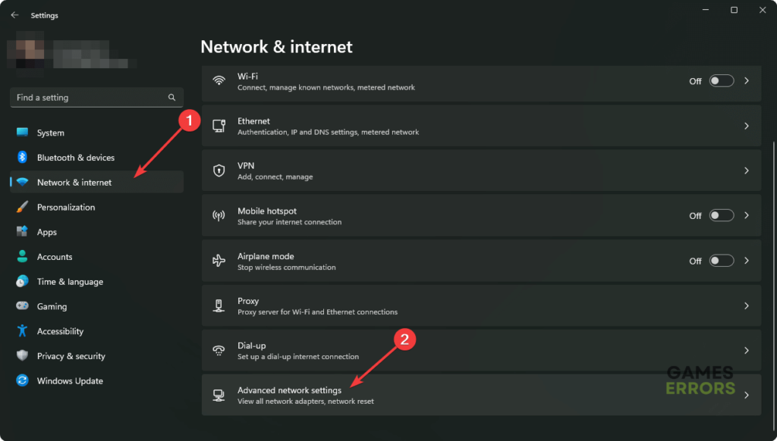The image size is (777, 441).
Task: Toggle Wi-Fi on
Action: 721,80
